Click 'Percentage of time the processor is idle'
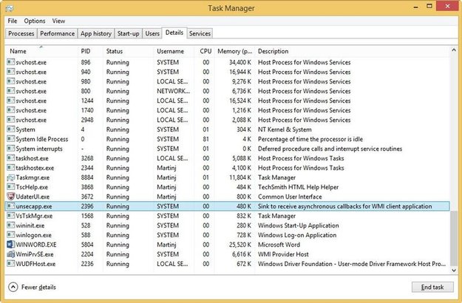Image resolution: width=462 pixels, height=303 pixels. pos(310,139)
